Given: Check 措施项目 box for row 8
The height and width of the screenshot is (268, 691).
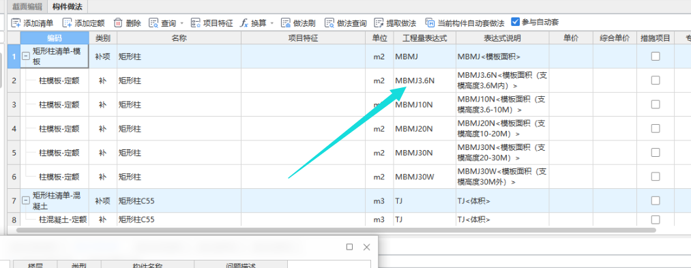Looking at the screenshot, I should [656, 220].
